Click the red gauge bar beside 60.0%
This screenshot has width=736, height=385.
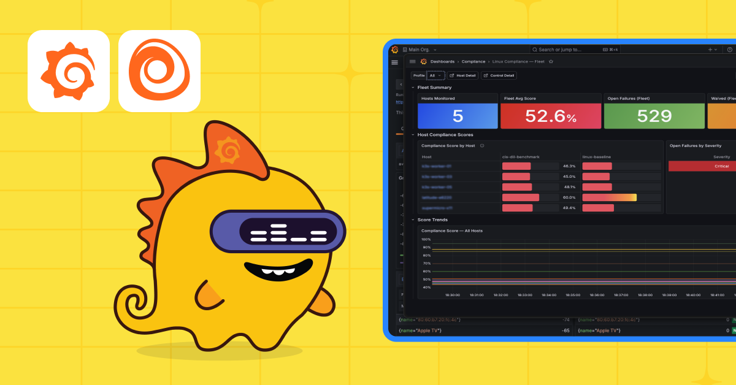521,197
